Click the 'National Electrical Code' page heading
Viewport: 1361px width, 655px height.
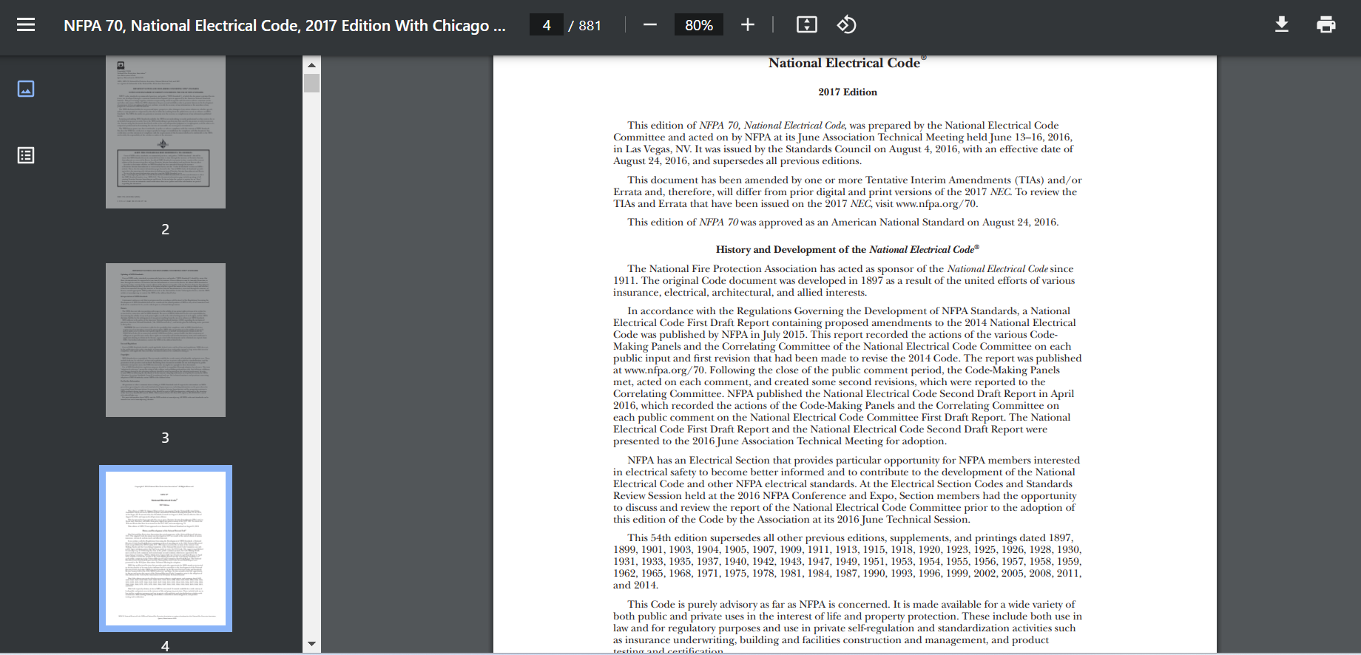click(844, 63)
